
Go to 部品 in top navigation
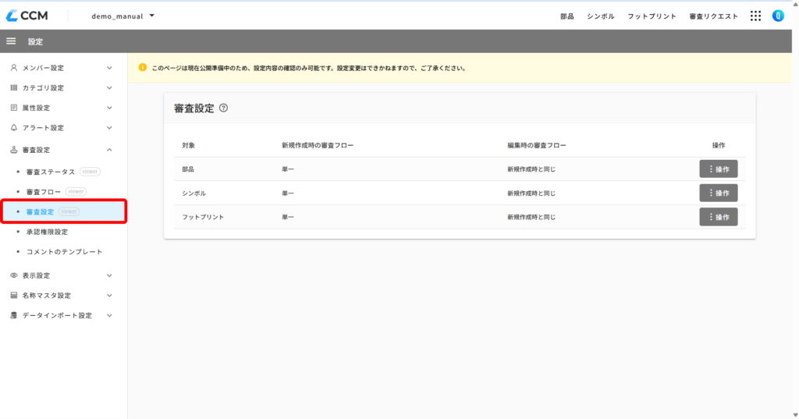[x=566, y=16]
